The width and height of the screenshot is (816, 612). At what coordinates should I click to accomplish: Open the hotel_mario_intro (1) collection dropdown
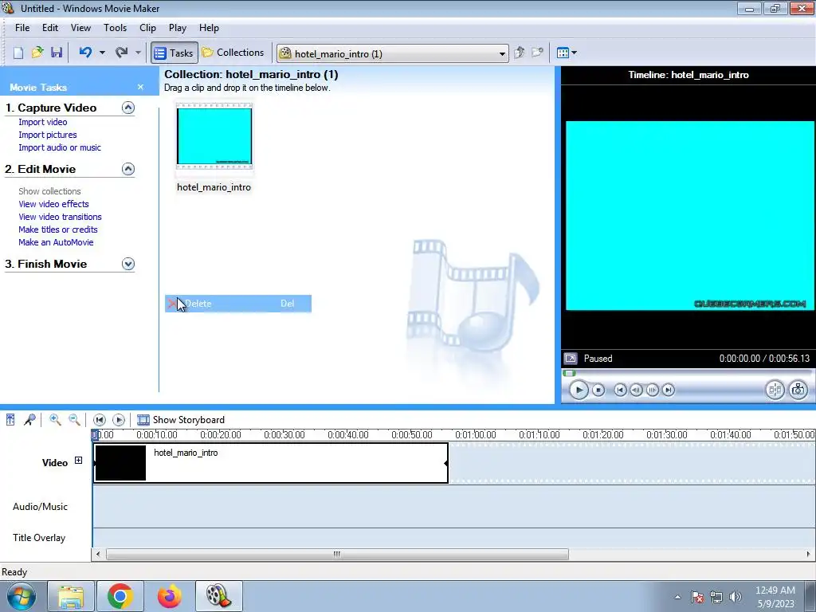(x=392, y=53)
